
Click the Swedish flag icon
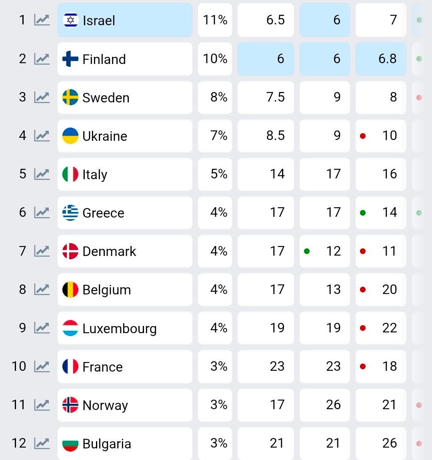tap(70, 97)
